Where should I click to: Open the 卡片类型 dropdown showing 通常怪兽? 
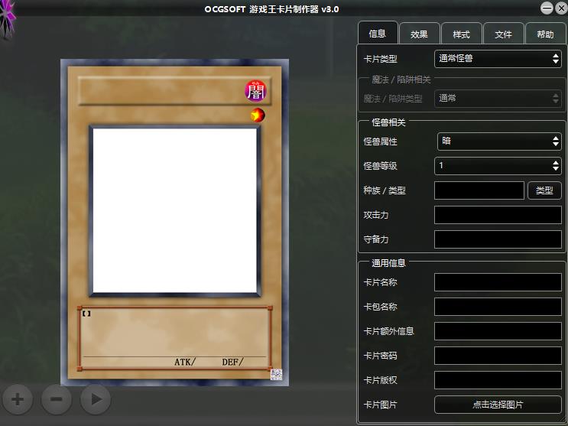pyautogui.click(x=498, y=59)
